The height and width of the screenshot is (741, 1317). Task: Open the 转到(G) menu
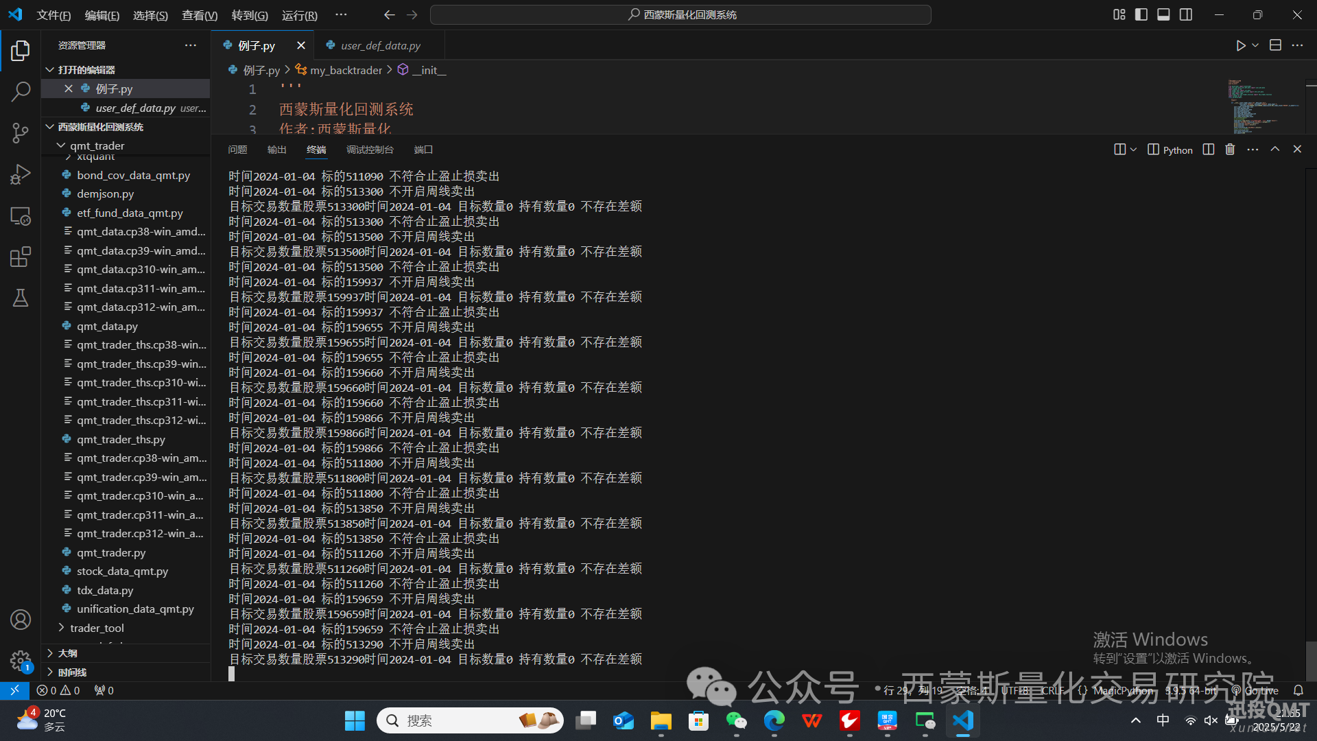click(x=250, y=15)
